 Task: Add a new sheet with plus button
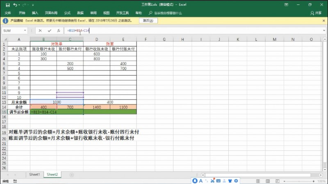tap(71, 175)
